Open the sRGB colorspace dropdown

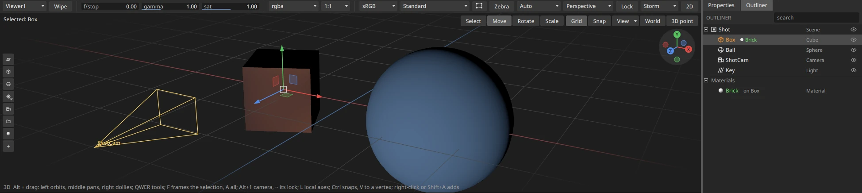click(378, 6)
